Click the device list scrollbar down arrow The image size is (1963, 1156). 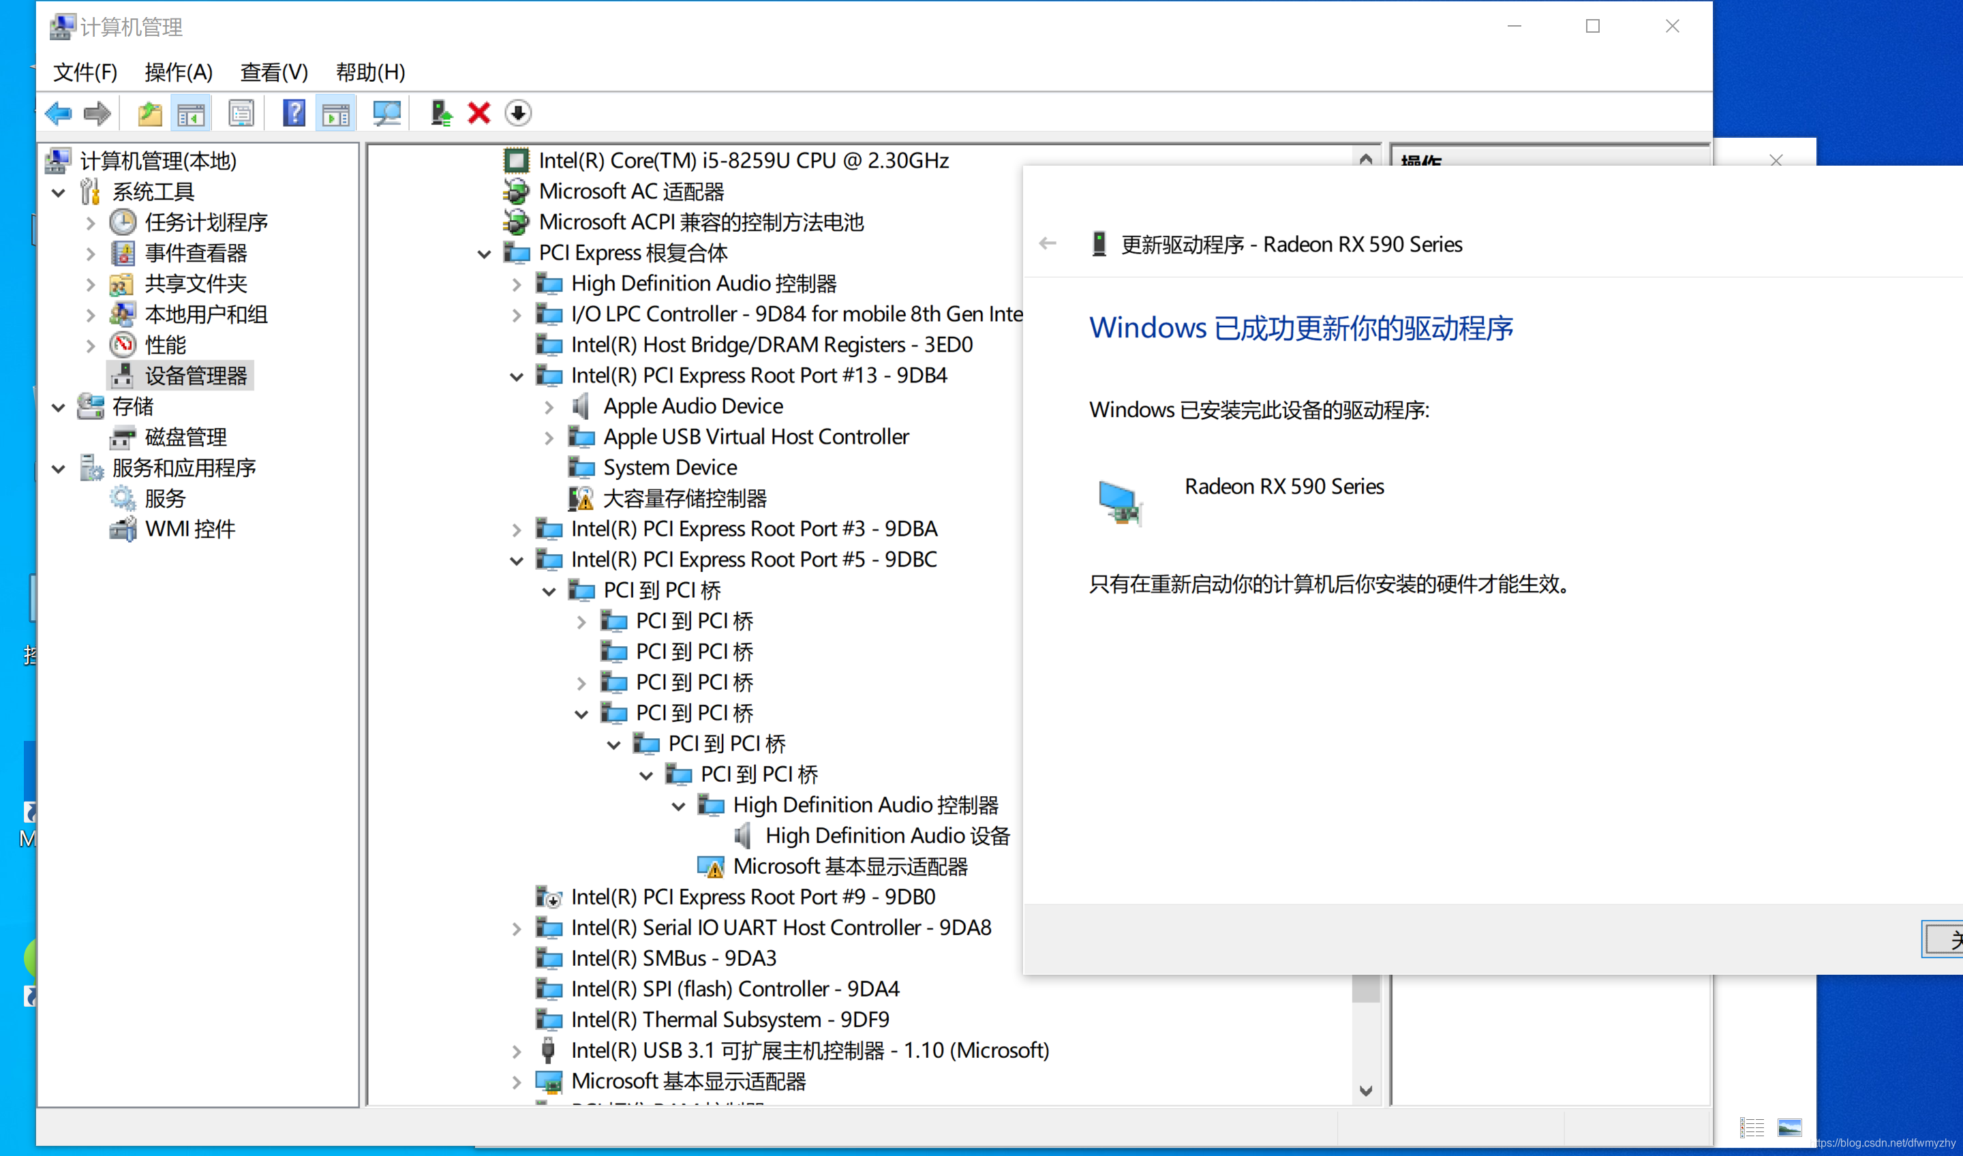(1365, 1090)
